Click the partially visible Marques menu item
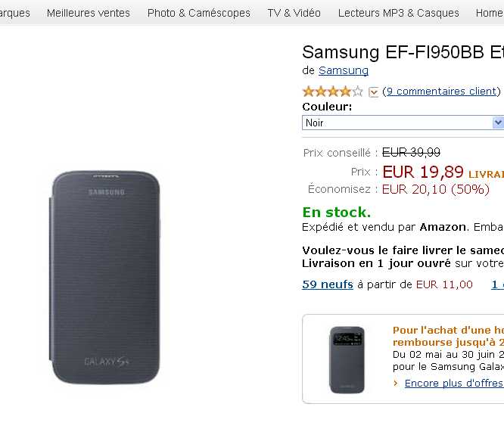504x438 pixels. click(x=15, y=13)
